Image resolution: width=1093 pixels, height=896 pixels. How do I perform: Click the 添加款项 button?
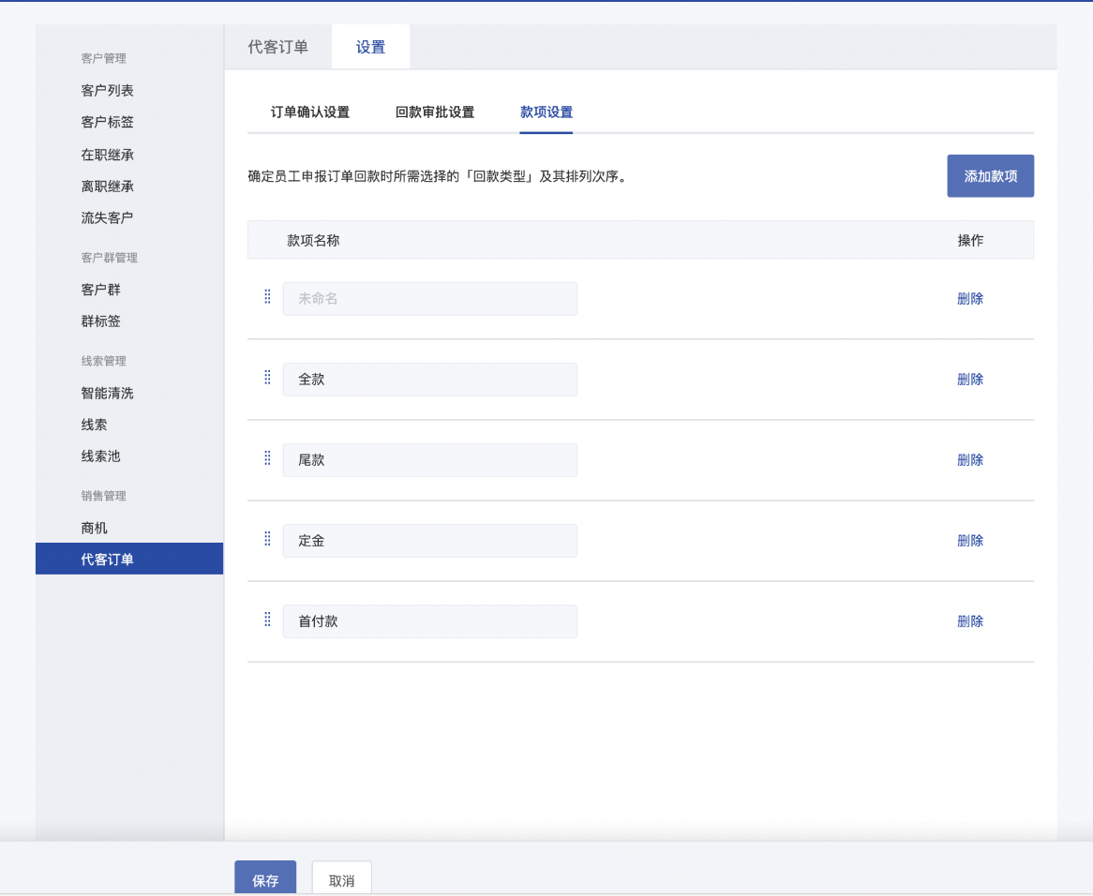coord(990,176)
